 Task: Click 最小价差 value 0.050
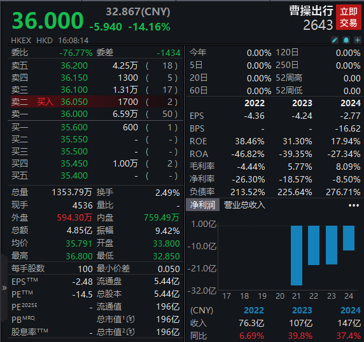(x=169, y=269)
